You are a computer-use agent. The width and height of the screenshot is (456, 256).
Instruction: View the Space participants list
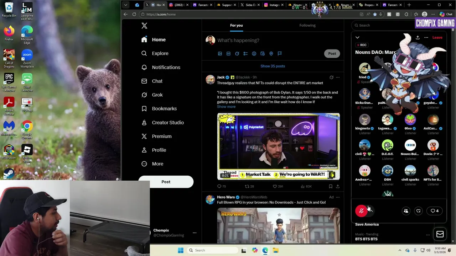coord(406,211)
